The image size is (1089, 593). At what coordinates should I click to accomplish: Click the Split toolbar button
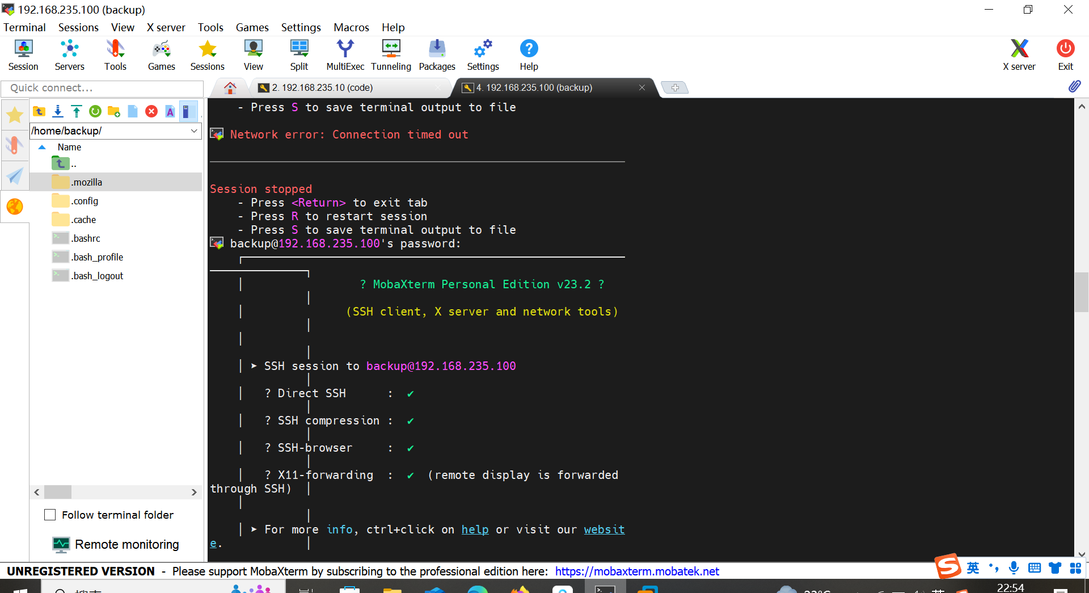(299, 55)
